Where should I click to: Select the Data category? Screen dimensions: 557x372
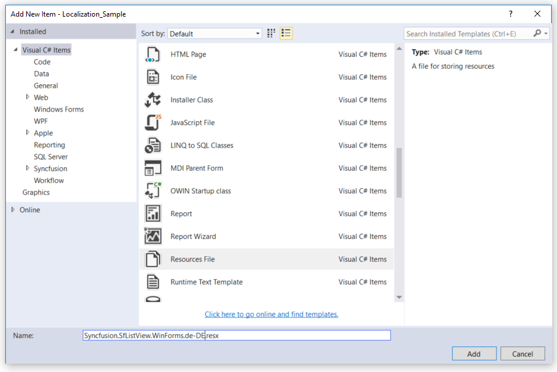42,74
